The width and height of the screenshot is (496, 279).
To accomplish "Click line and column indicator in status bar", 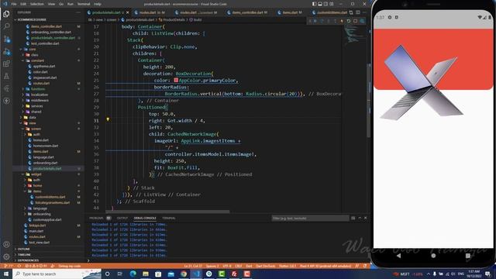I will pos(193,266).
